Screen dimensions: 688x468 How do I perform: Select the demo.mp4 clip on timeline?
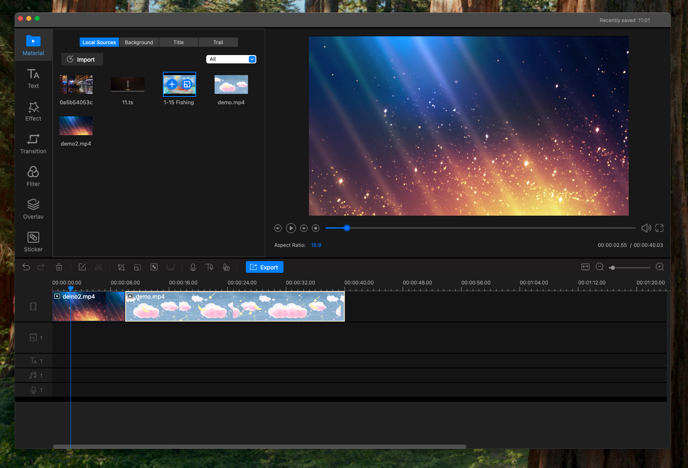[235, 306]
